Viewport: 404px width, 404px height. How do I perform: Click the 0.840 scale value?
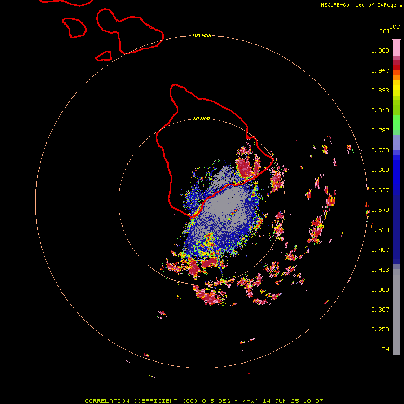(380, 110)
